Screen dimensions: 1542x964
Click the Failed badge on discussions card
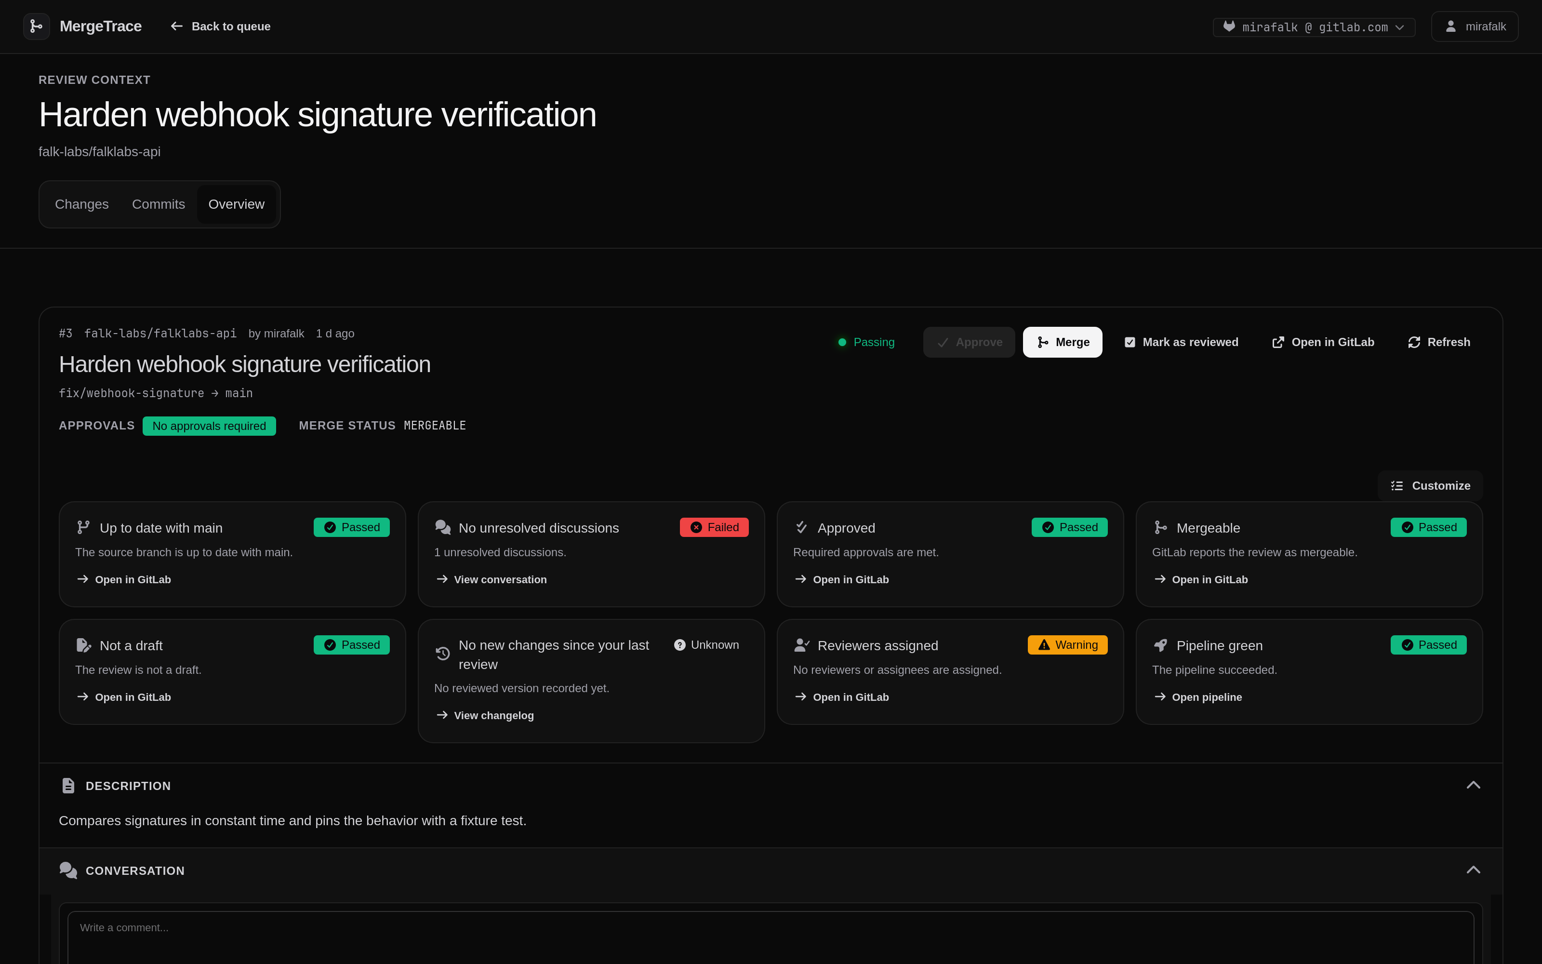[x=714, y=527]
